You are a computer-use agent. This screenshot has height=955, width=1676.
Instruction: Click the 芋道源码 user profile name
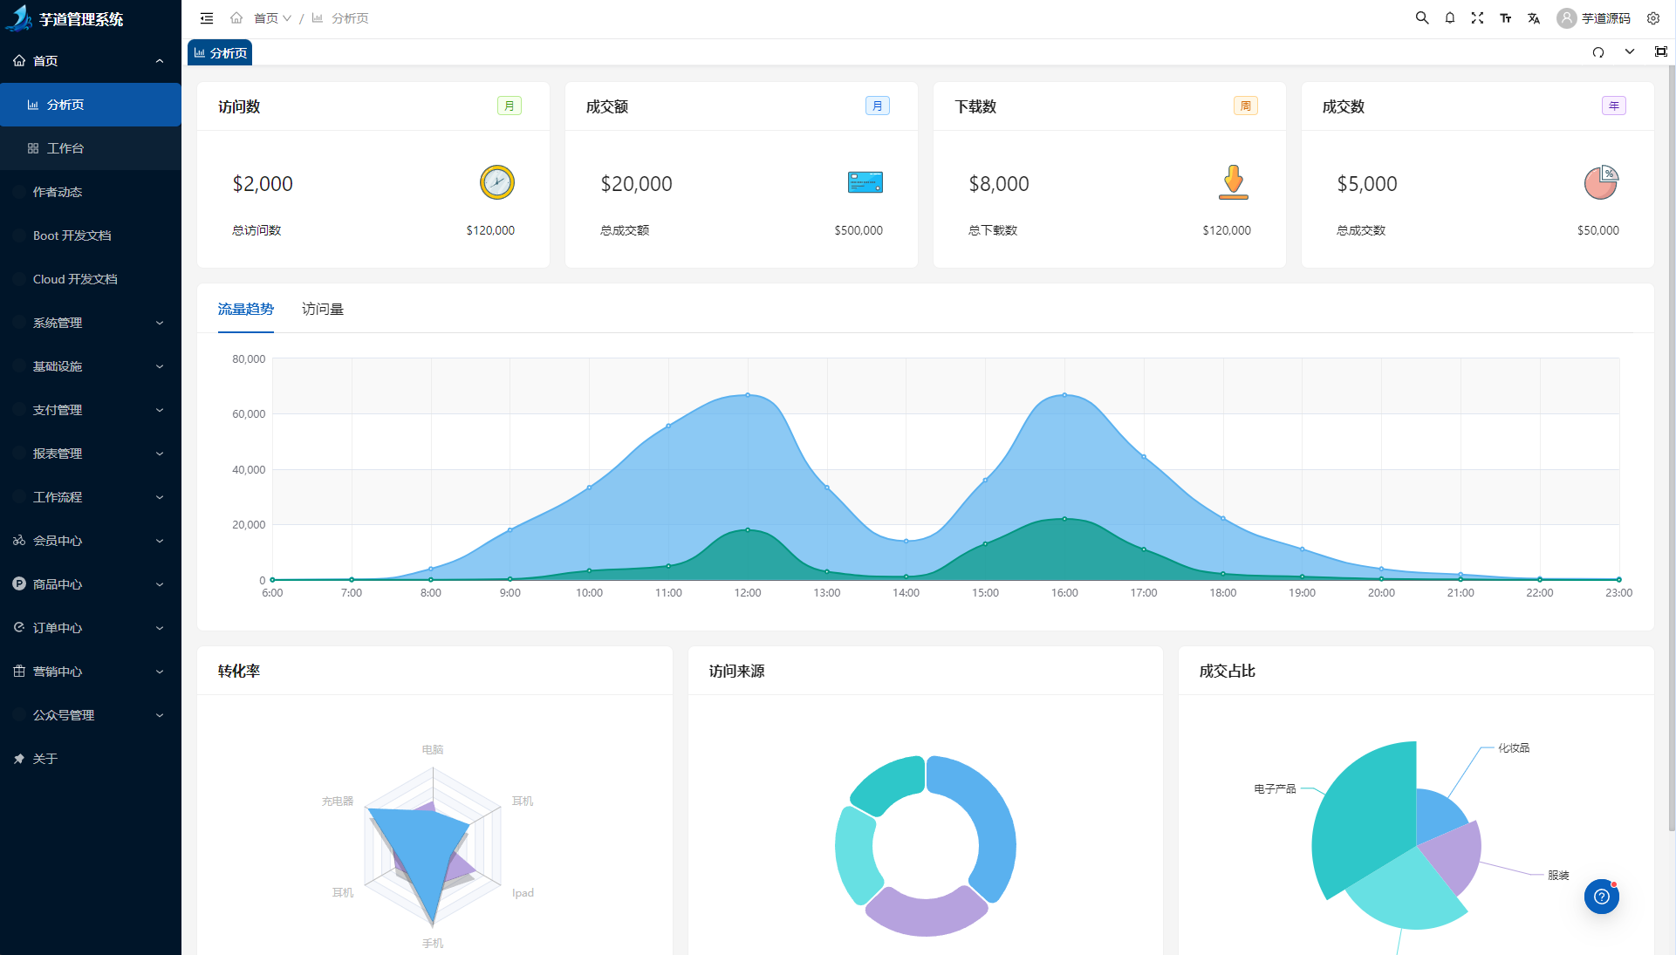(x=1605, y=17)
